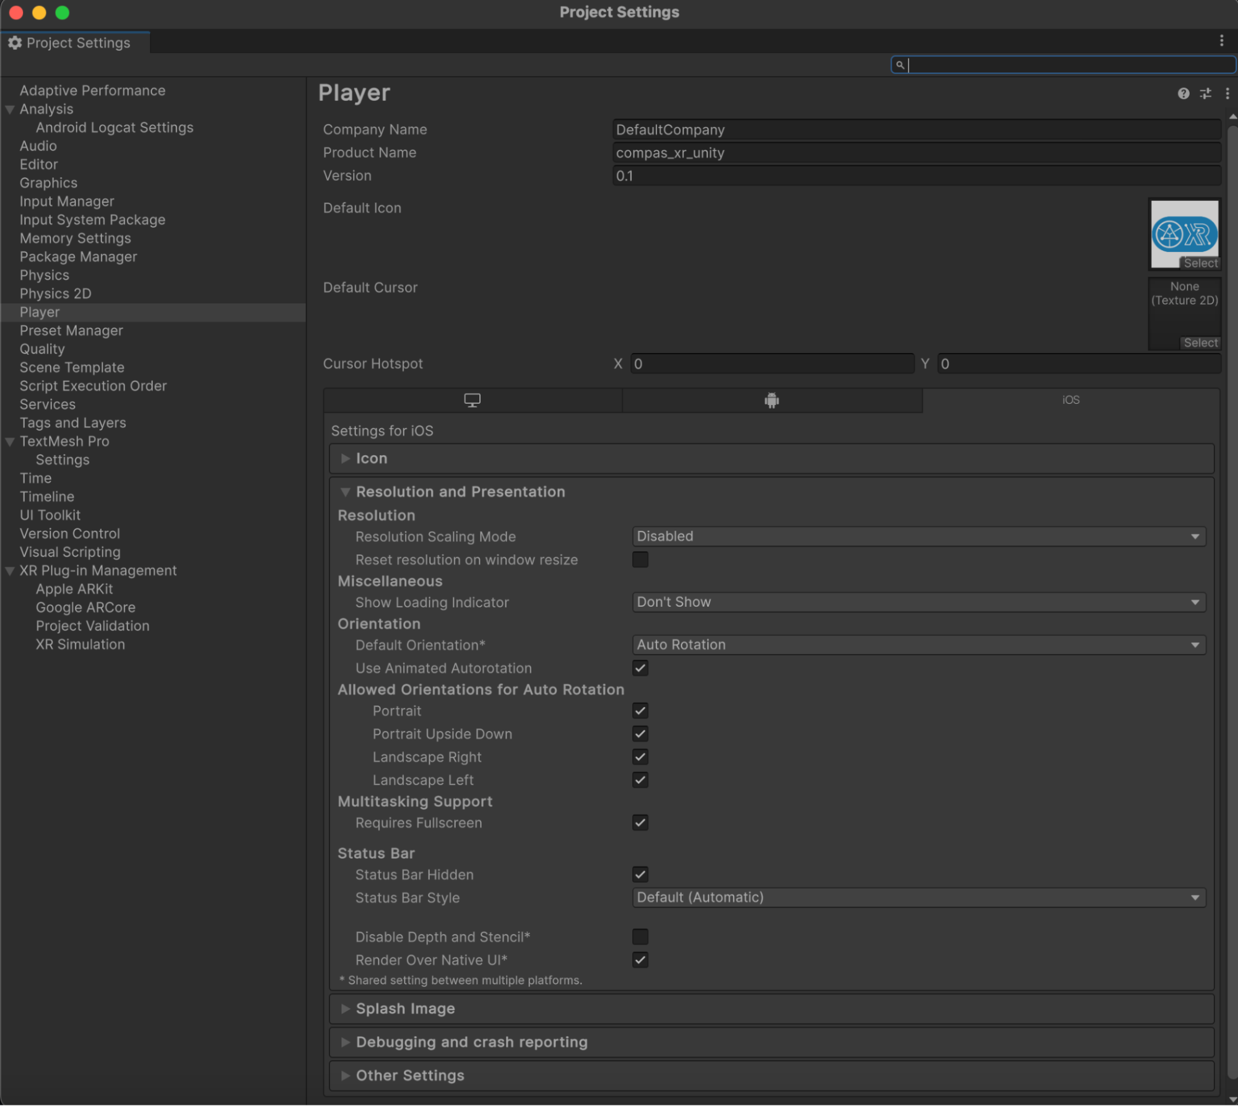Click Select on the Default Icon thumbnail

(1200, 263)
